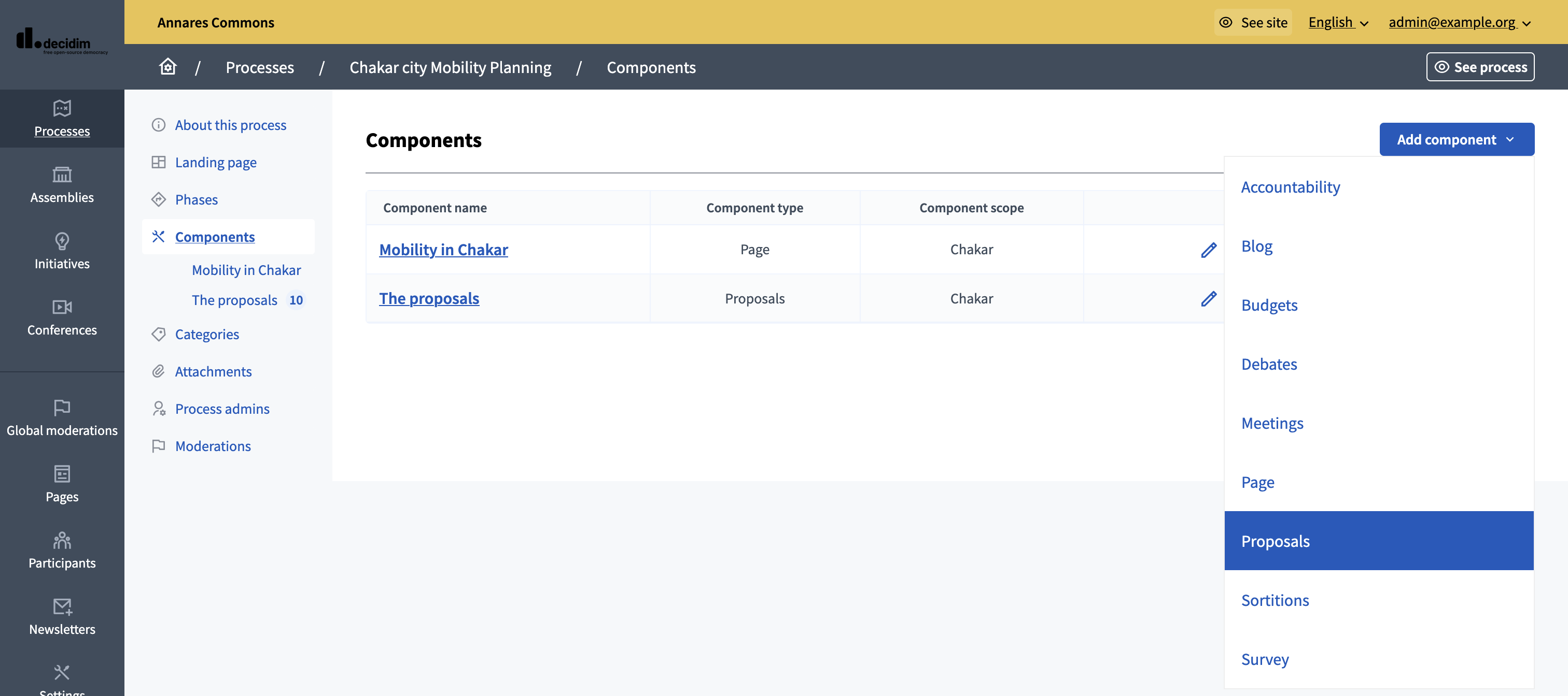Open Settings via the wrench icon
Image resolution: width=1568 pixels, height=696 pixels.
point(62,672)
